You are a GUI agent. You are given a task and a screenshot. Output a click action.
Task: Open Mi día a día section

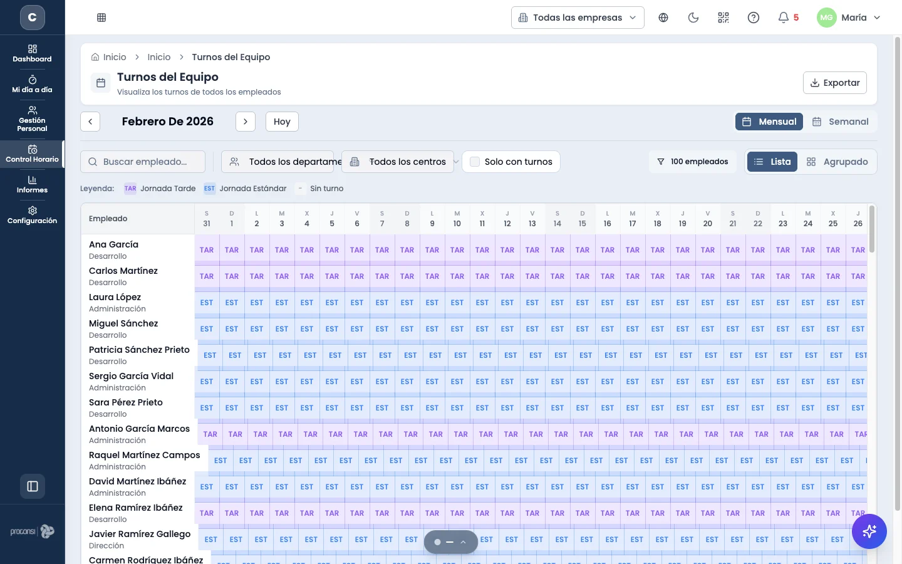pyautogui.click(x=33, y=84)
